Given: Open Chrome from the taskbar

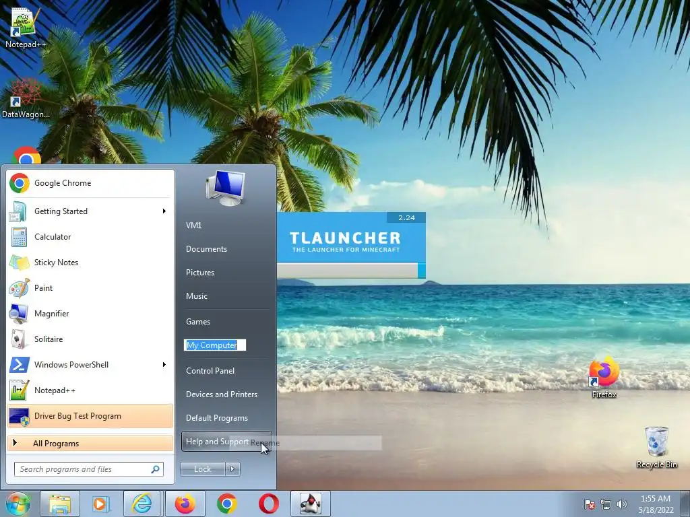Looking at the screenshot, I should coord(226,504).
